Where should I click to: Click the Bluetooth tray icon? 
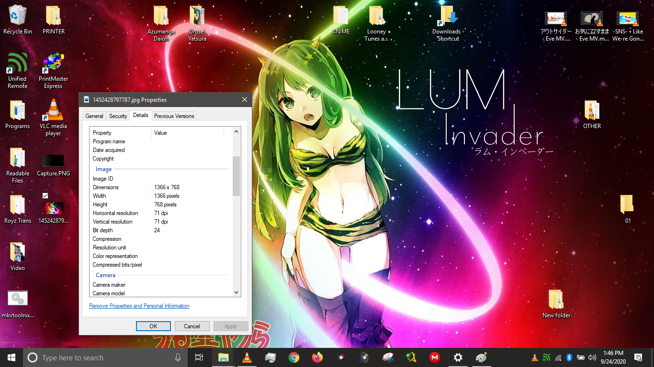point(569,357)
